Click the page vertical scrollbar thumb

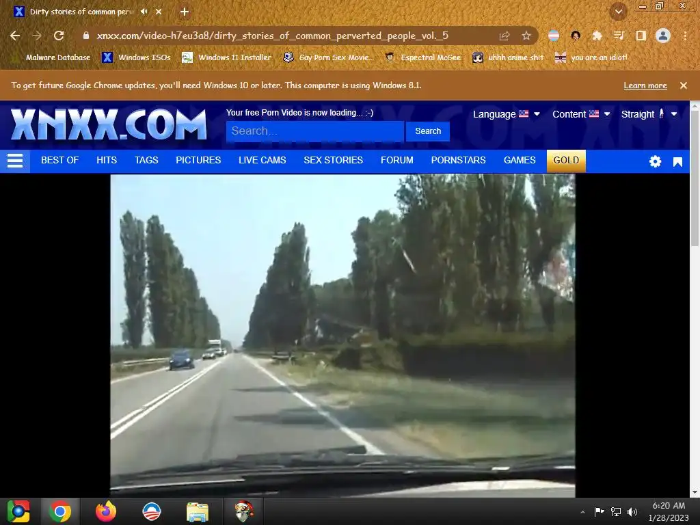click(x=695, y=177)
